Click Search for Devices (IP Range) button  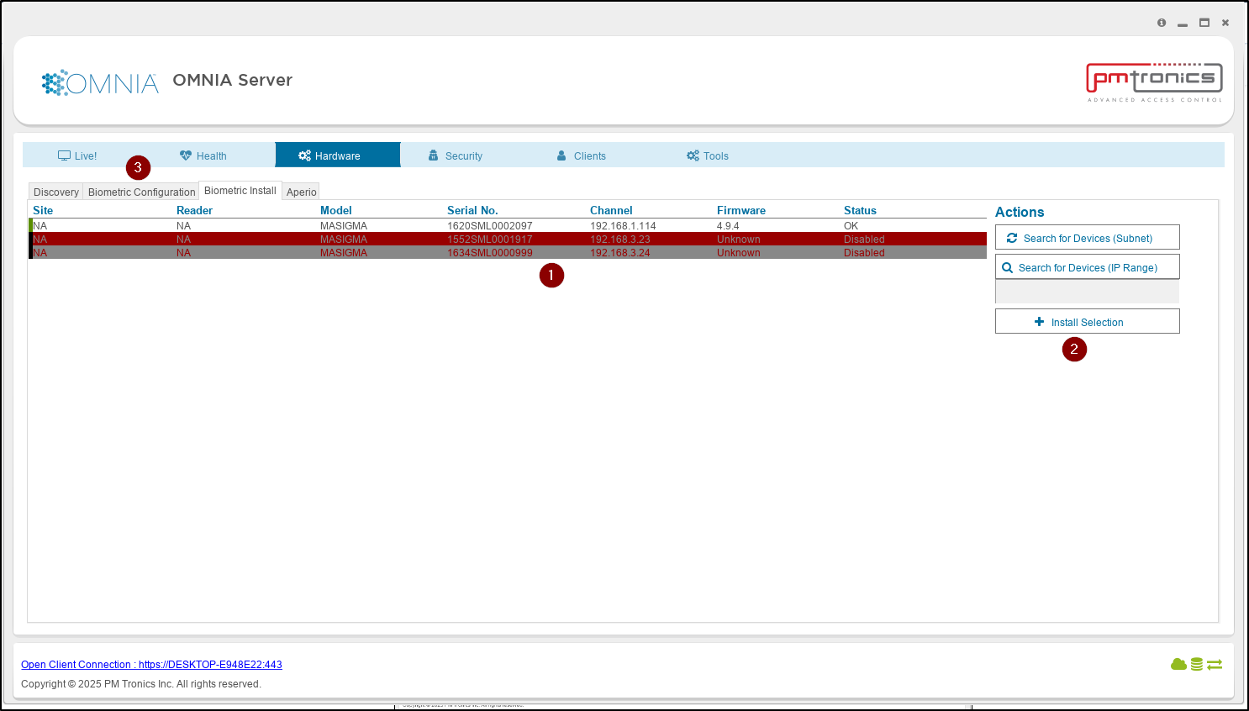[1088, 266]
